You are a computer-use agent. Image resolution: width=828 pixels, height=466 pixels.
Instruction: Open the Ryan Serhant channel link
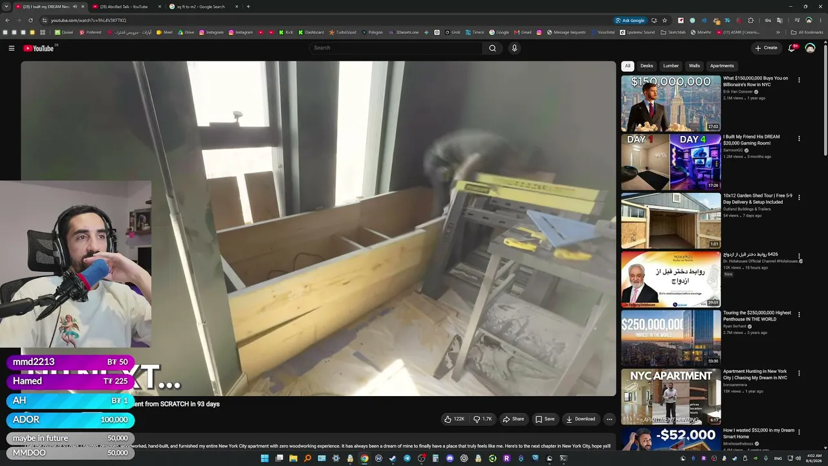(736, 326)
